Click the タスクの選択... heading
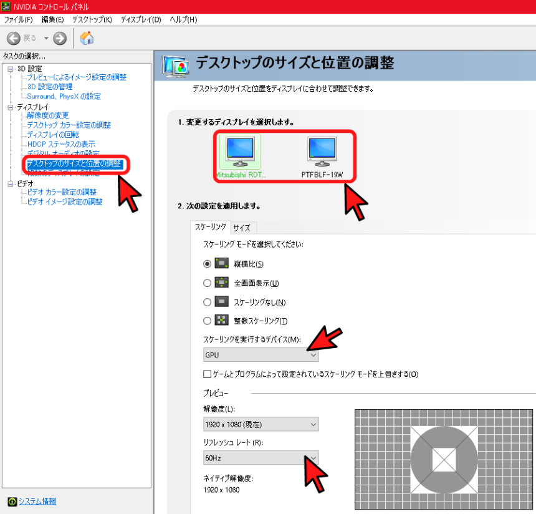The height and width of the screenshot is (514, 536). pos(24,56)
